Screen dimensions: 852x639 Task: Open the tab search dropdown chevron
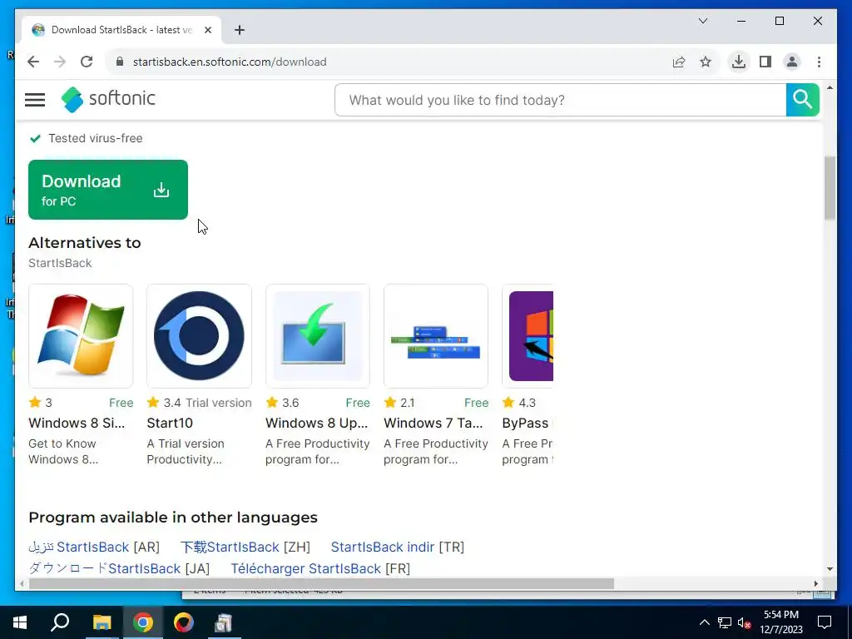coord(702,21)
